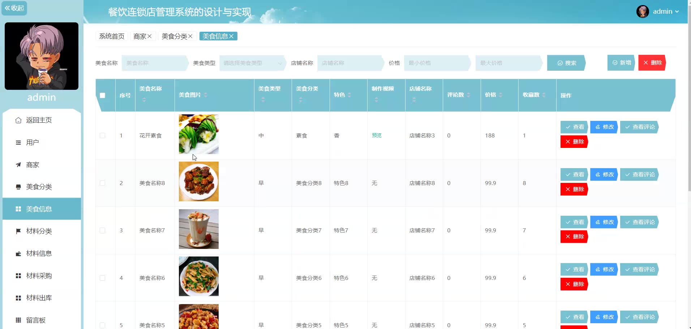Check the row 1 花开素食 checkbox
Image resolution: width=691 pixels, height=329 pixels.
click(x=103, y=136)
